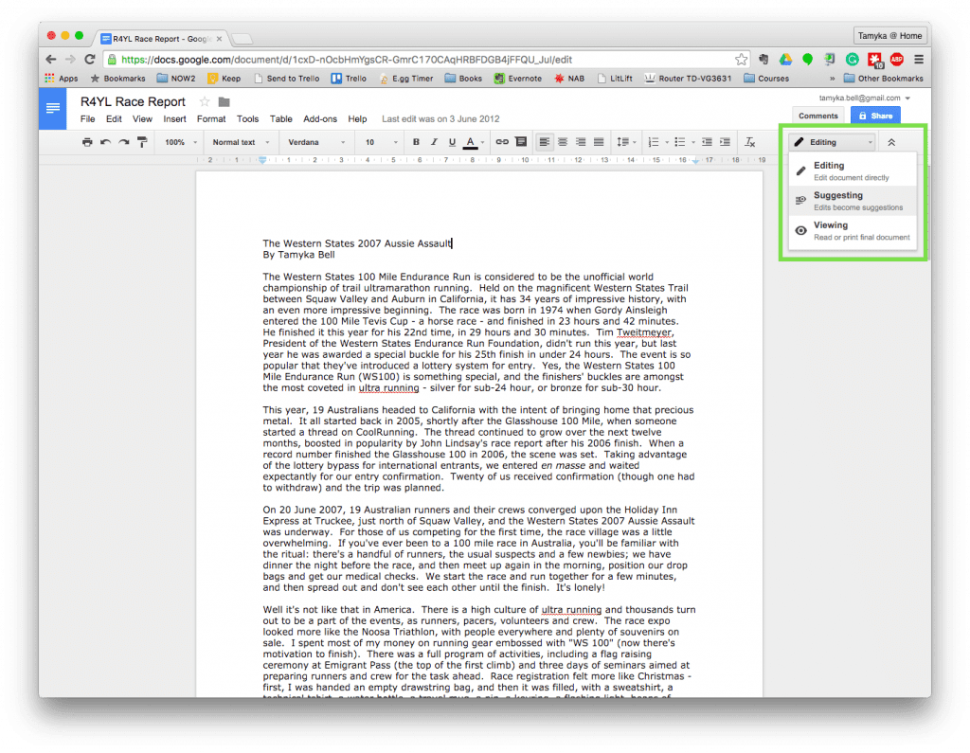Click the browser address bar URL
The width and height of the screenshot is (970, 753).
click(x=347, y=60)
